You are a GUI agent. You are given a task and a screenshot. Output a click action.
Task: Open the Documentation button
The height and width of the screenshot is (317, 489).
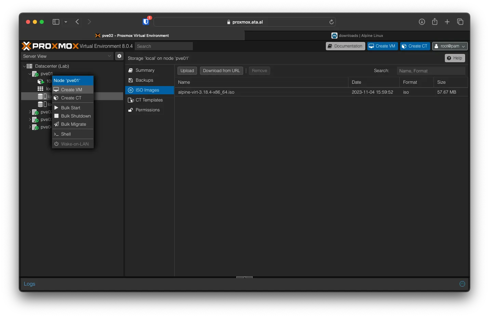pos(345,46)
